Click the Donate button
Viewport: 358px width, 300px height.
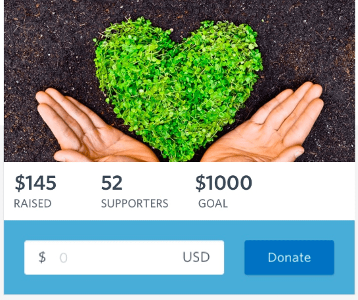[289, 257]
